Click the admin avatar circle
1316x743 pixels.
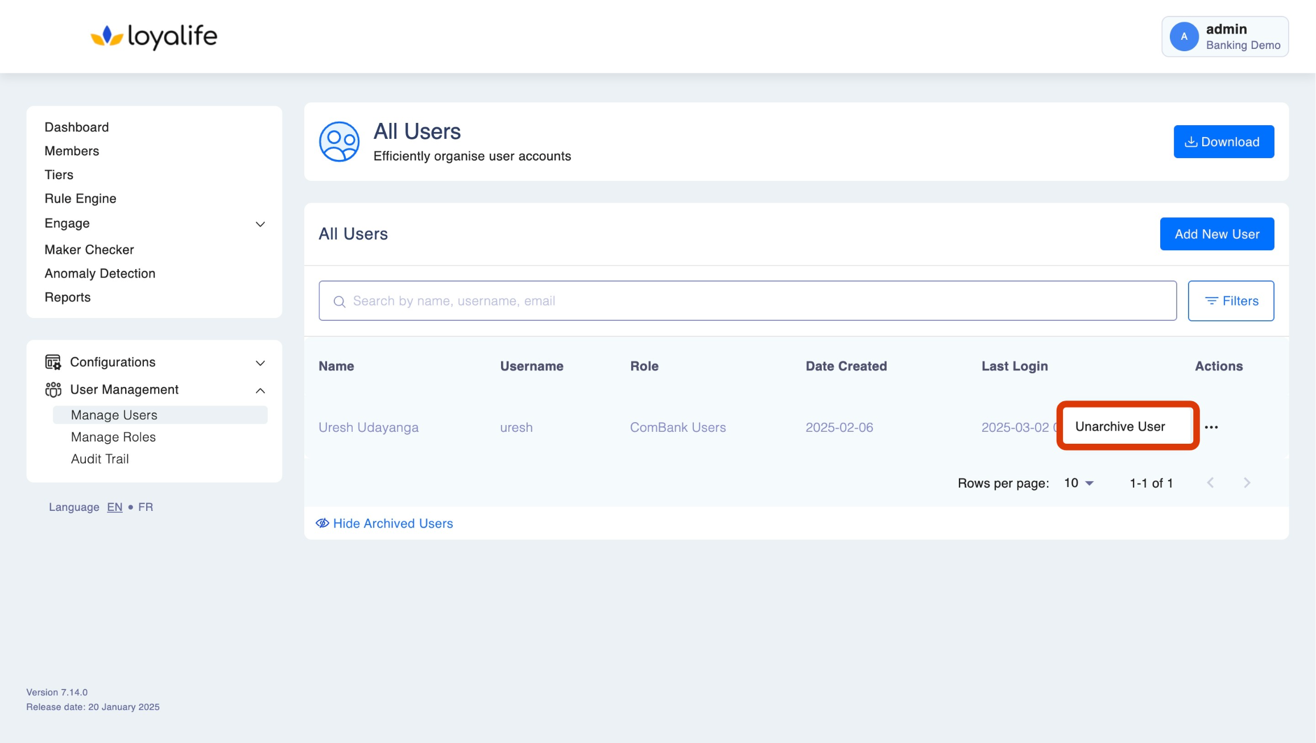(x=1183, y=36)
